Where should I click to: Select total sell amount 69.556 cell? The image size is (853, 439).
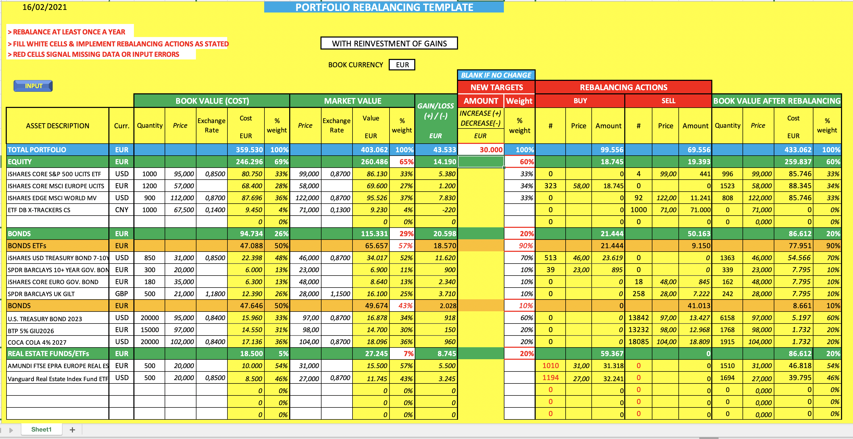pyautogui.click(x=695, y=150)
